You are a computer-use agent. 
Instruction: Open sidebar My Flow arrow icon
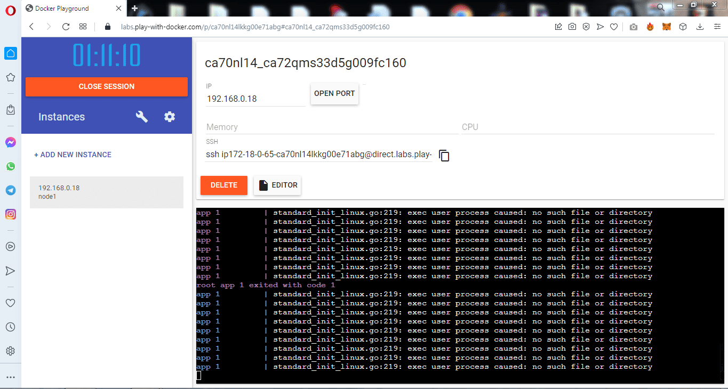(x=10, y=271)
